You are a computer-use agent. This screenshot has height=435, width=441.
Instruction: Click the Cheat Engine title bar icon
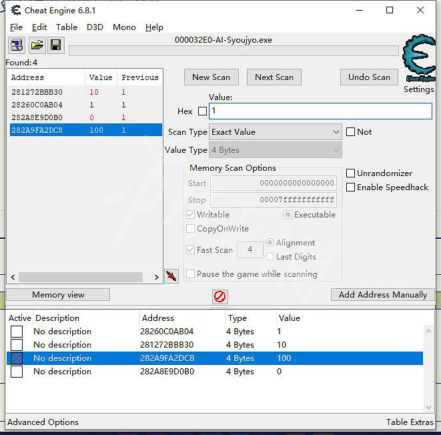pos(14,11)
